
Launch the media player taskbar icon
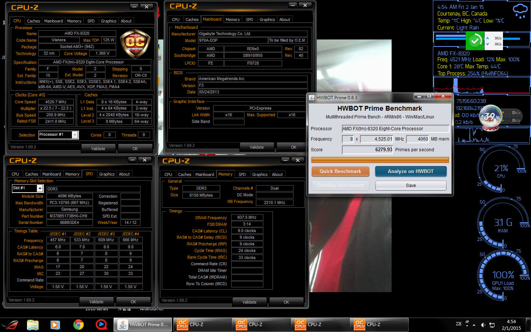pos(55,325)
